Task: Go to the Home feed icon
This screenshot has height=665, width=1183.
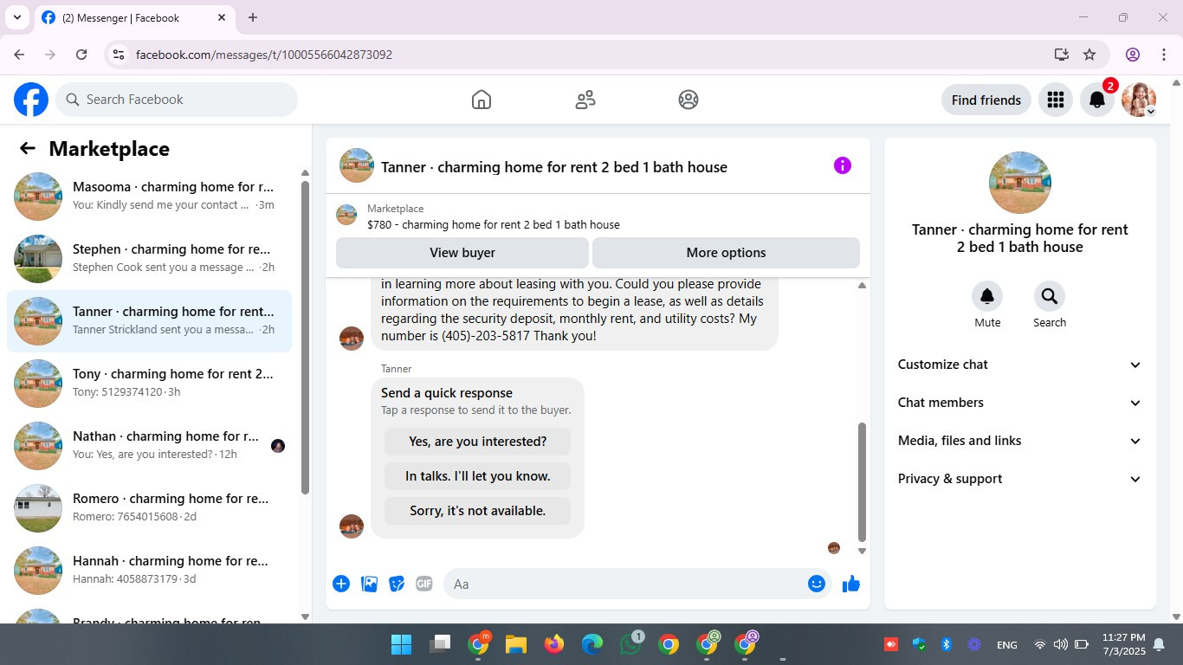Action: pyautogui.click(x=482, y=100)
